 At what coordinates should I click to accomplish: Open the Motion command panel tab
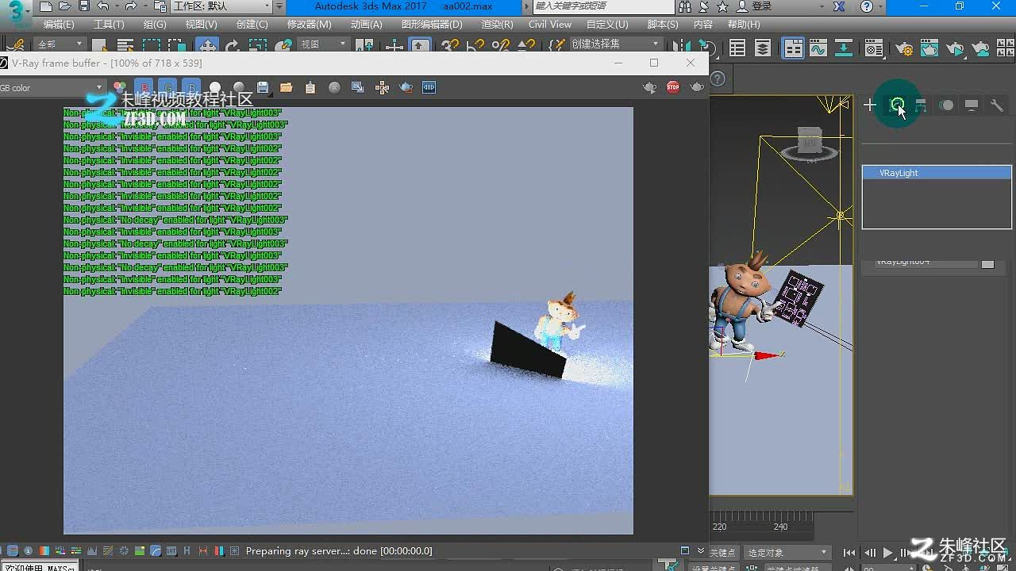coord(946,105)
